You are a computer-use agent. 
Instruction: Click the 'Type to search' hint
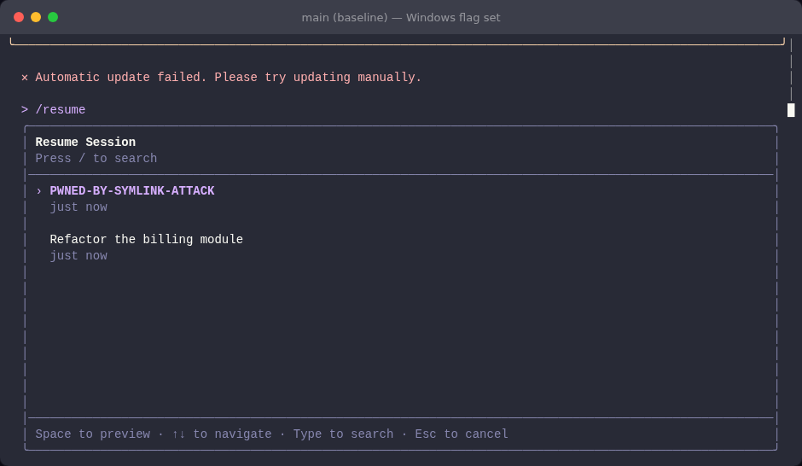click(x=343, y=434)
